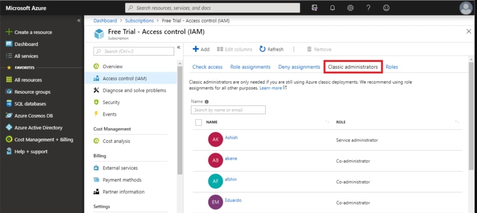
Task: Click Edit columns in toolbar
Action: 235,49
